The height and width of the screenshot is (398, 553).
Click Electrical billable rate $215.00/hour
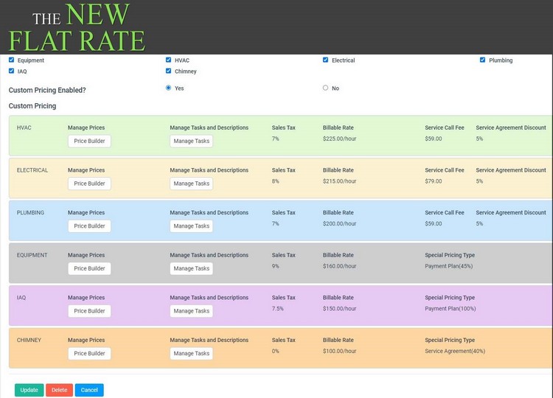[x=339, y=181]
